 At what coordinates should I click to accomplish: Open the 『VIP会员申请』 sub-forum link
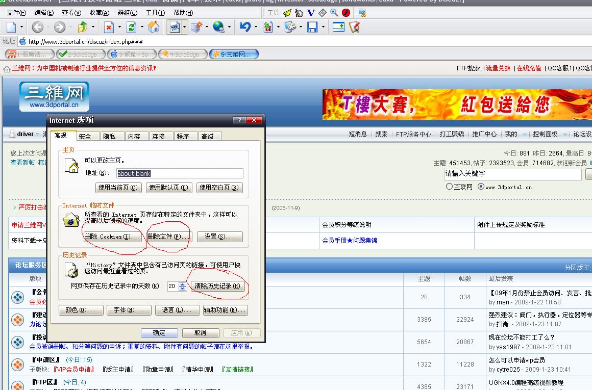pos(73,369)
